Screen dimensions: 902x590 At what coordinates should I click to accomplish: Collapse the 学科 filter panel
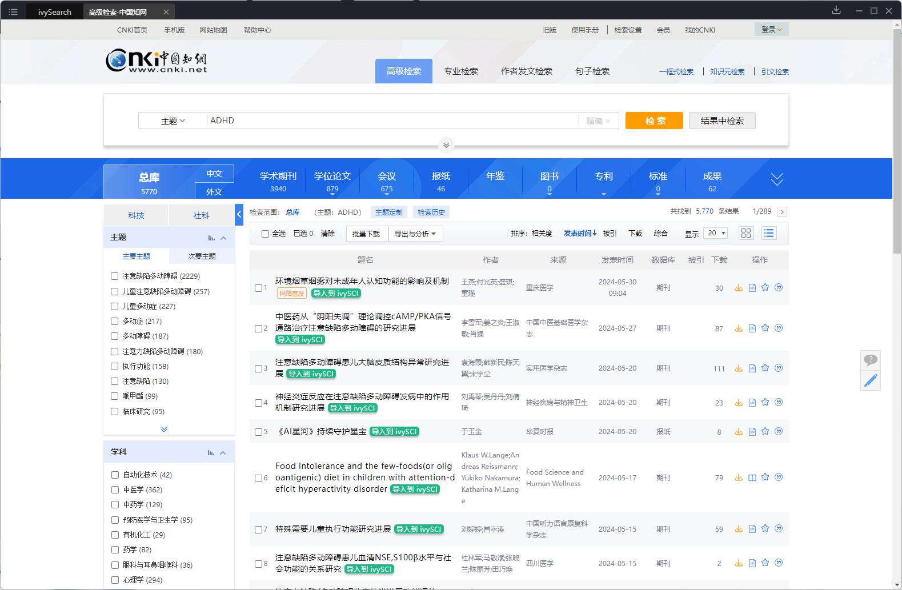223,452
